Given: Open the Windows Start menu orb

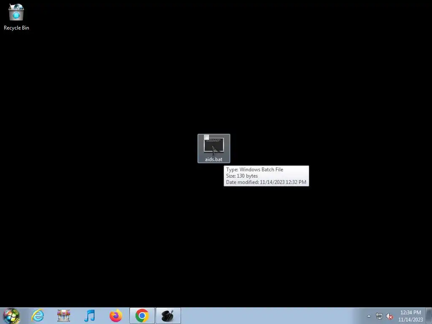Looking at the screenshot, I should [x=11, y=316].
